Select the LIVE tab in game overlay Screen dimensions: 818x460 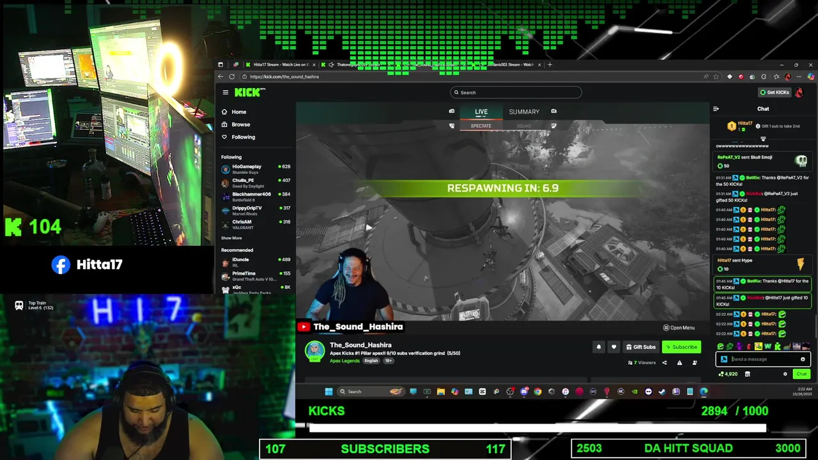(x=481, y=112)
